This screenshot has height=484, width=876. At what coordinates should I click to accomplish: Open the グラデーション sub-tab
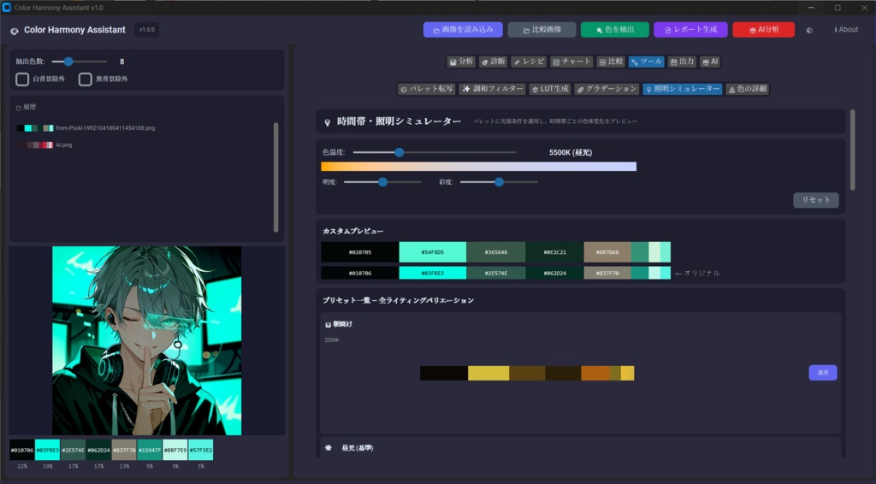point(607,89)
